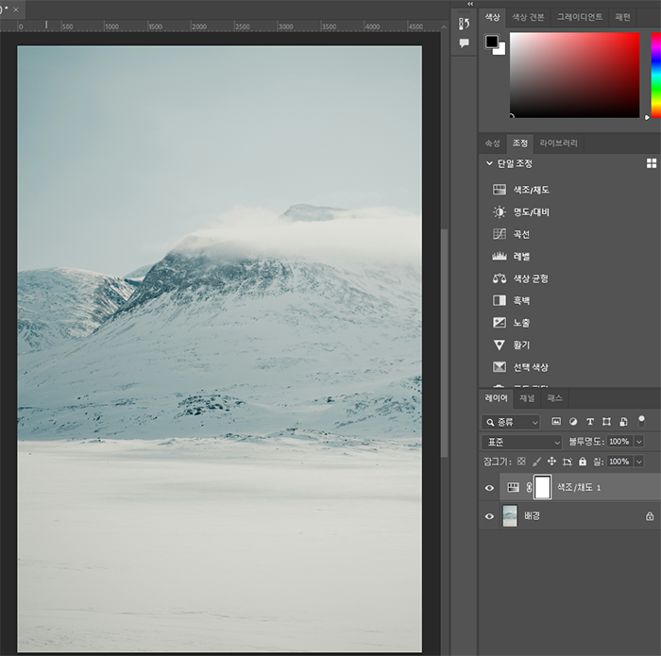Lock all padlock icon in 잠그기 row
Viewport: 661px width, 656px height.
[583, 462]
